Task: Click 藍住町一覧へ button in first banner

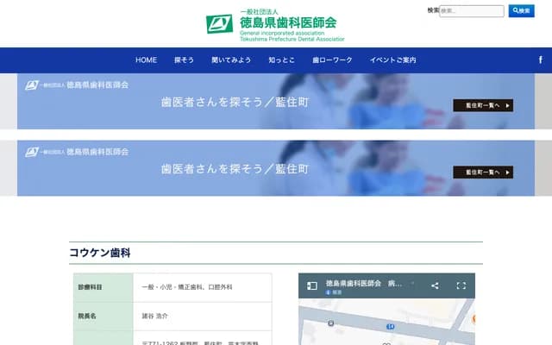Action: 483,105
